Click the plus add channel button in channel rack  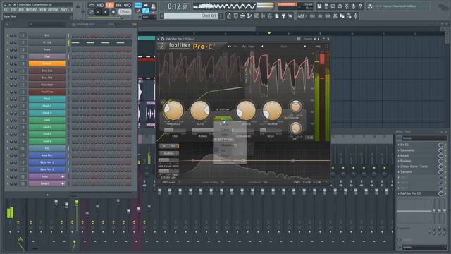click(x=47, y=195)
